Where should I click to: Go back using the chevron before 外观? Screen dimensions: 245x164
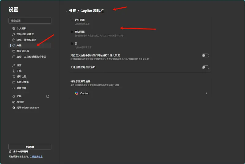click(x=66, y=11)
